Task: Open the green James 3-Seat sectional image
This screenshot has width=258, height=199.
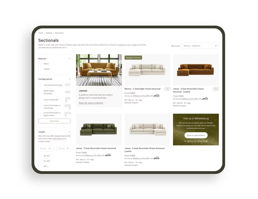Action: pos(99,129)
